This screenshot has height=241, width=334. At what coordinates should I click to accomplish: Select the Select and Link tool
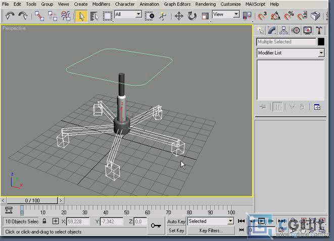coord(39,16)
